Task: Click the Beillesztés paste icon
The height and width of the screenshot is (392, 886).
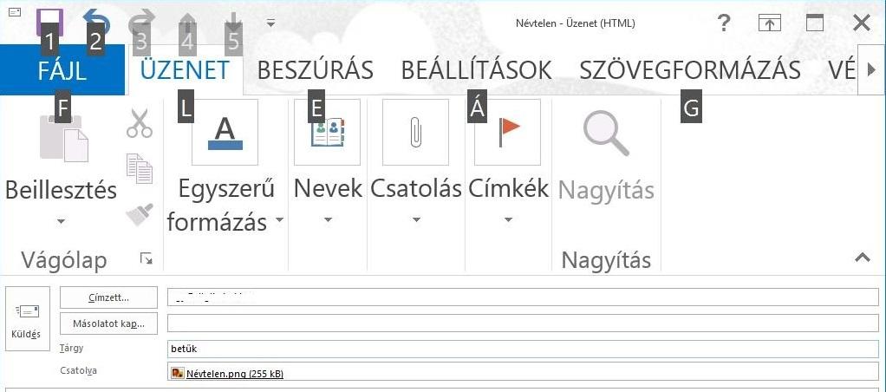Action: coord(64,138)
